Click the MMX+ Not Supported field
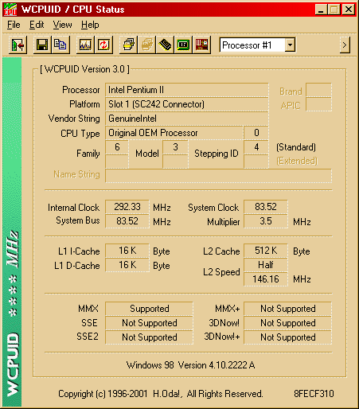Screen dimensions: 359x409 pyautogui.click(x=287, y=309)
